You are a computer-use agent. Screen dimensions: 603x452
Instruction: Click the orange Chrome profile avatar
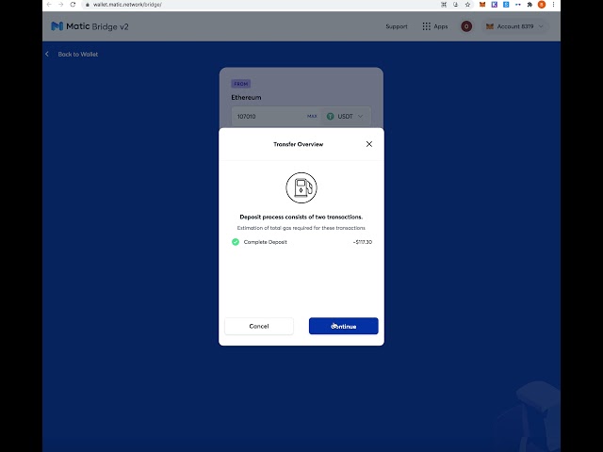[x=542, y=5]
